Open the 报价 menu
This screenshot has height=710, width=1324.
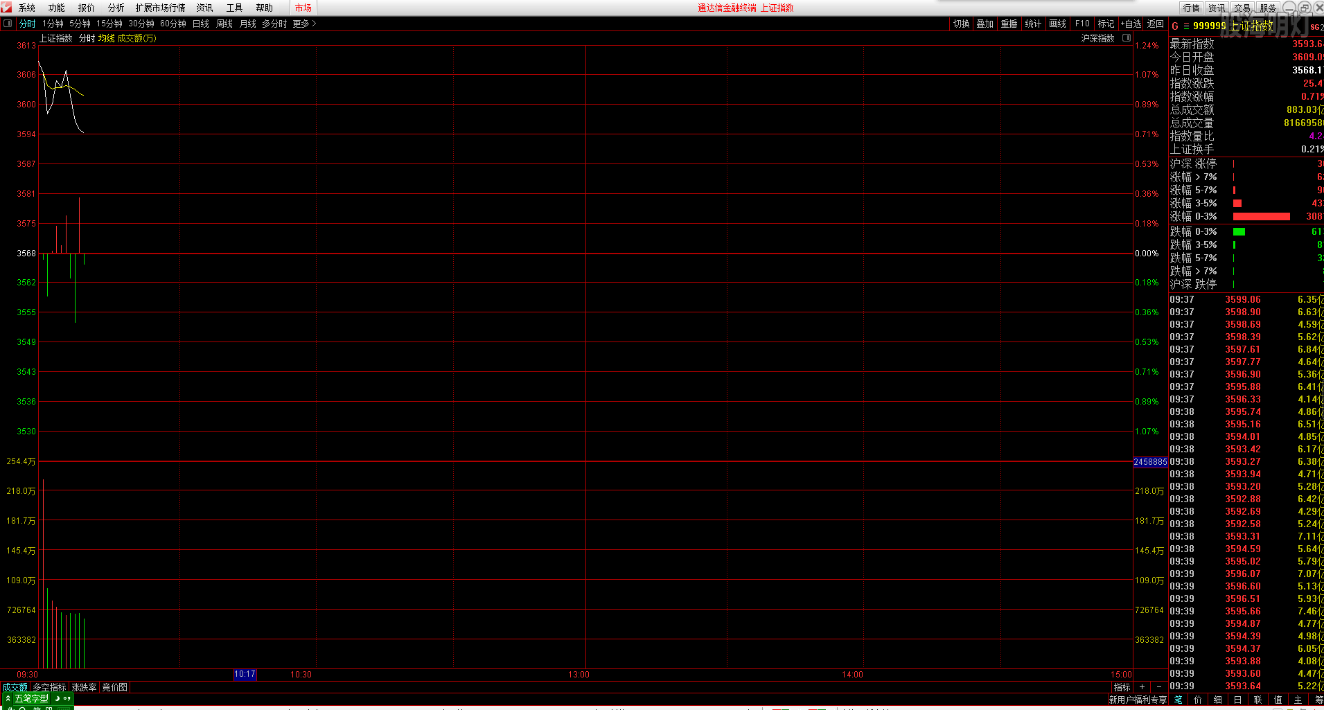pos(86,8)
